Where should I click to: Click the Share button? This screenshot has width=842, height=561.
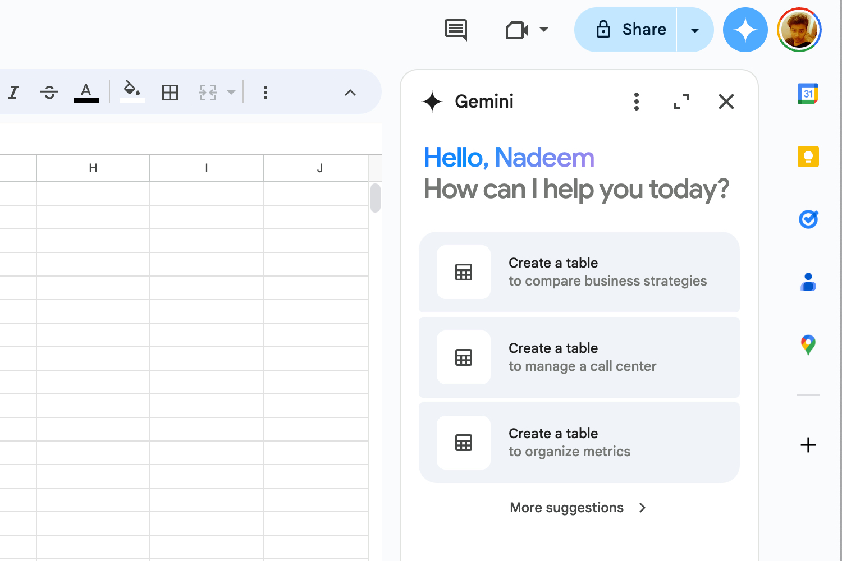pyautogui.click(x=626, y=30)
